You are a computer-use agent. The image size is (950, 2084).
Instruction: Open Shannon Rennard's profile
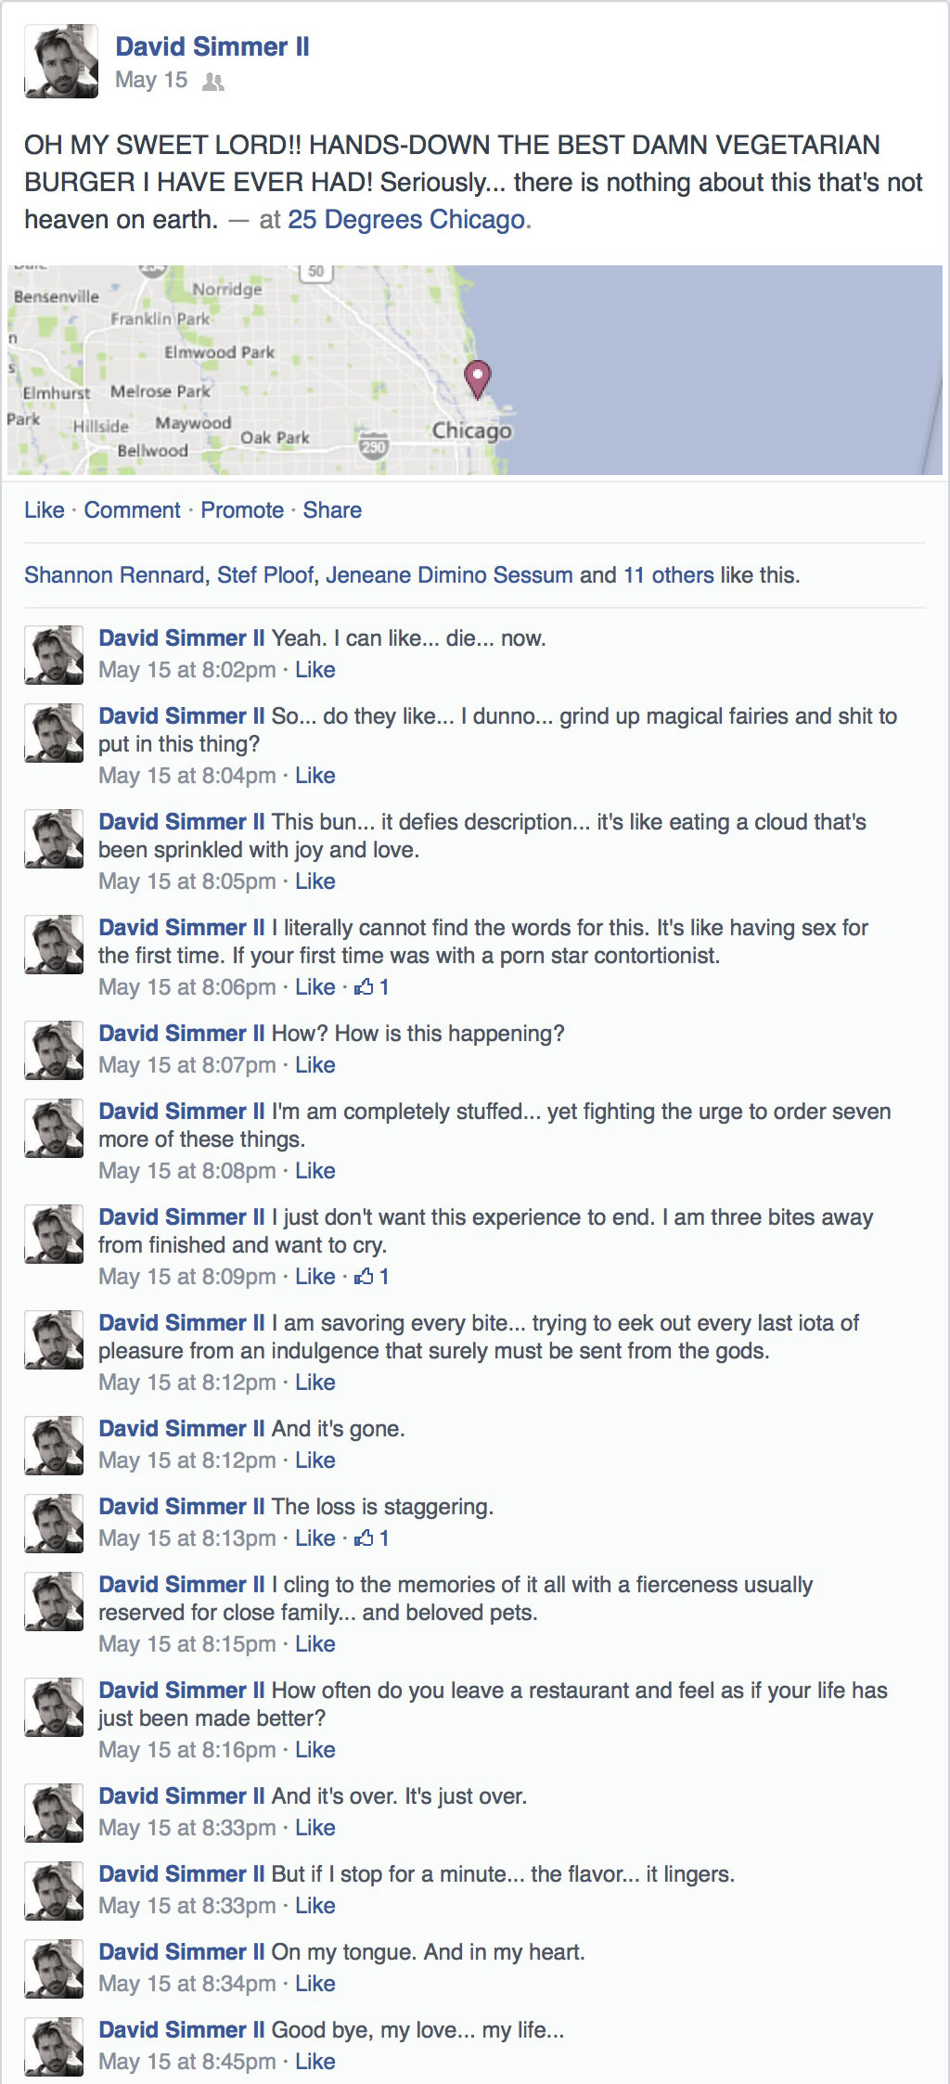[x=113, y=575]
